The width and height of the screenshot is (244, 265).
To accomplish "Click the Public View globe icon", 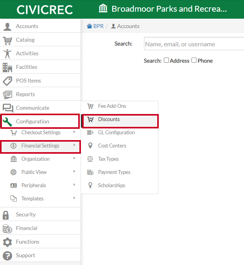I will [x=14, y=172].
